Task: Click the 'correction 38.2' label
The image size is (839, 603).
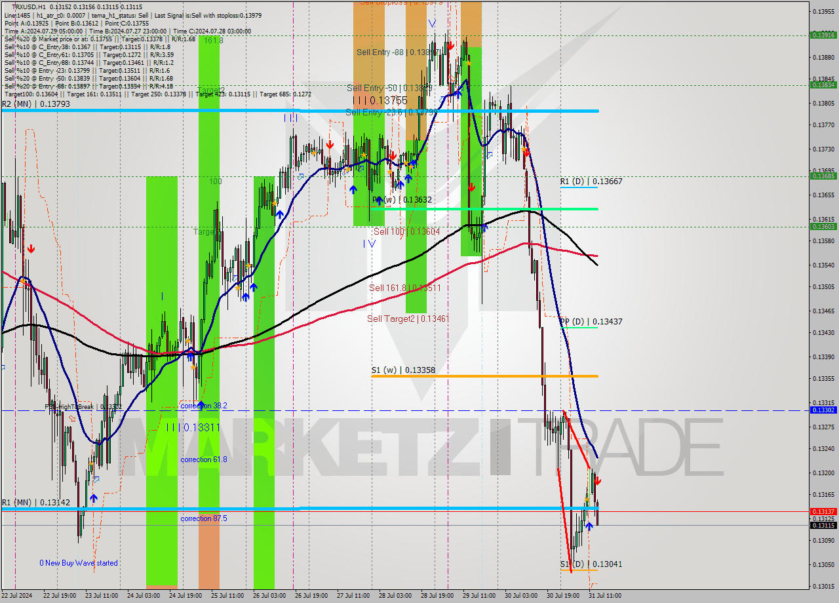Action: click(x=204, y=406)
